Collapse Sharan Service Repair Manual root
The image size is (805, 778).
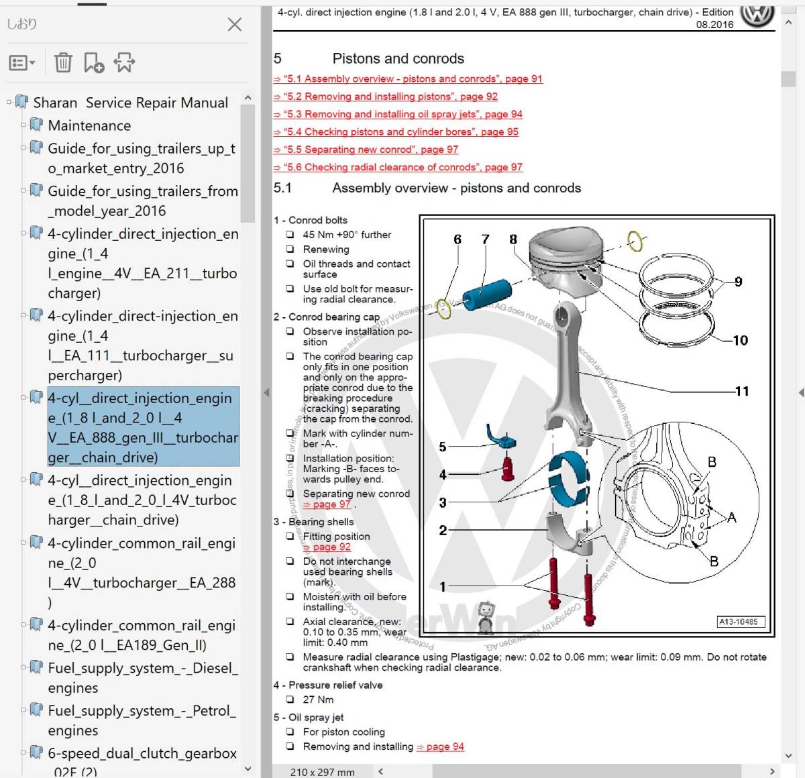(x=9, y=102)
